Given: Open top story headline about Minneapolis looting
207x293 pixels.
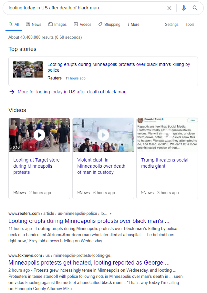Looking at the screenshot, I should pyautogui.click(x=119, y=67).
